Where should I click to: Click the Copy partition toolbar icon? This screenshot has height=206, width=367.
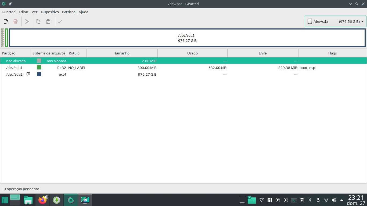coord(38,21)
